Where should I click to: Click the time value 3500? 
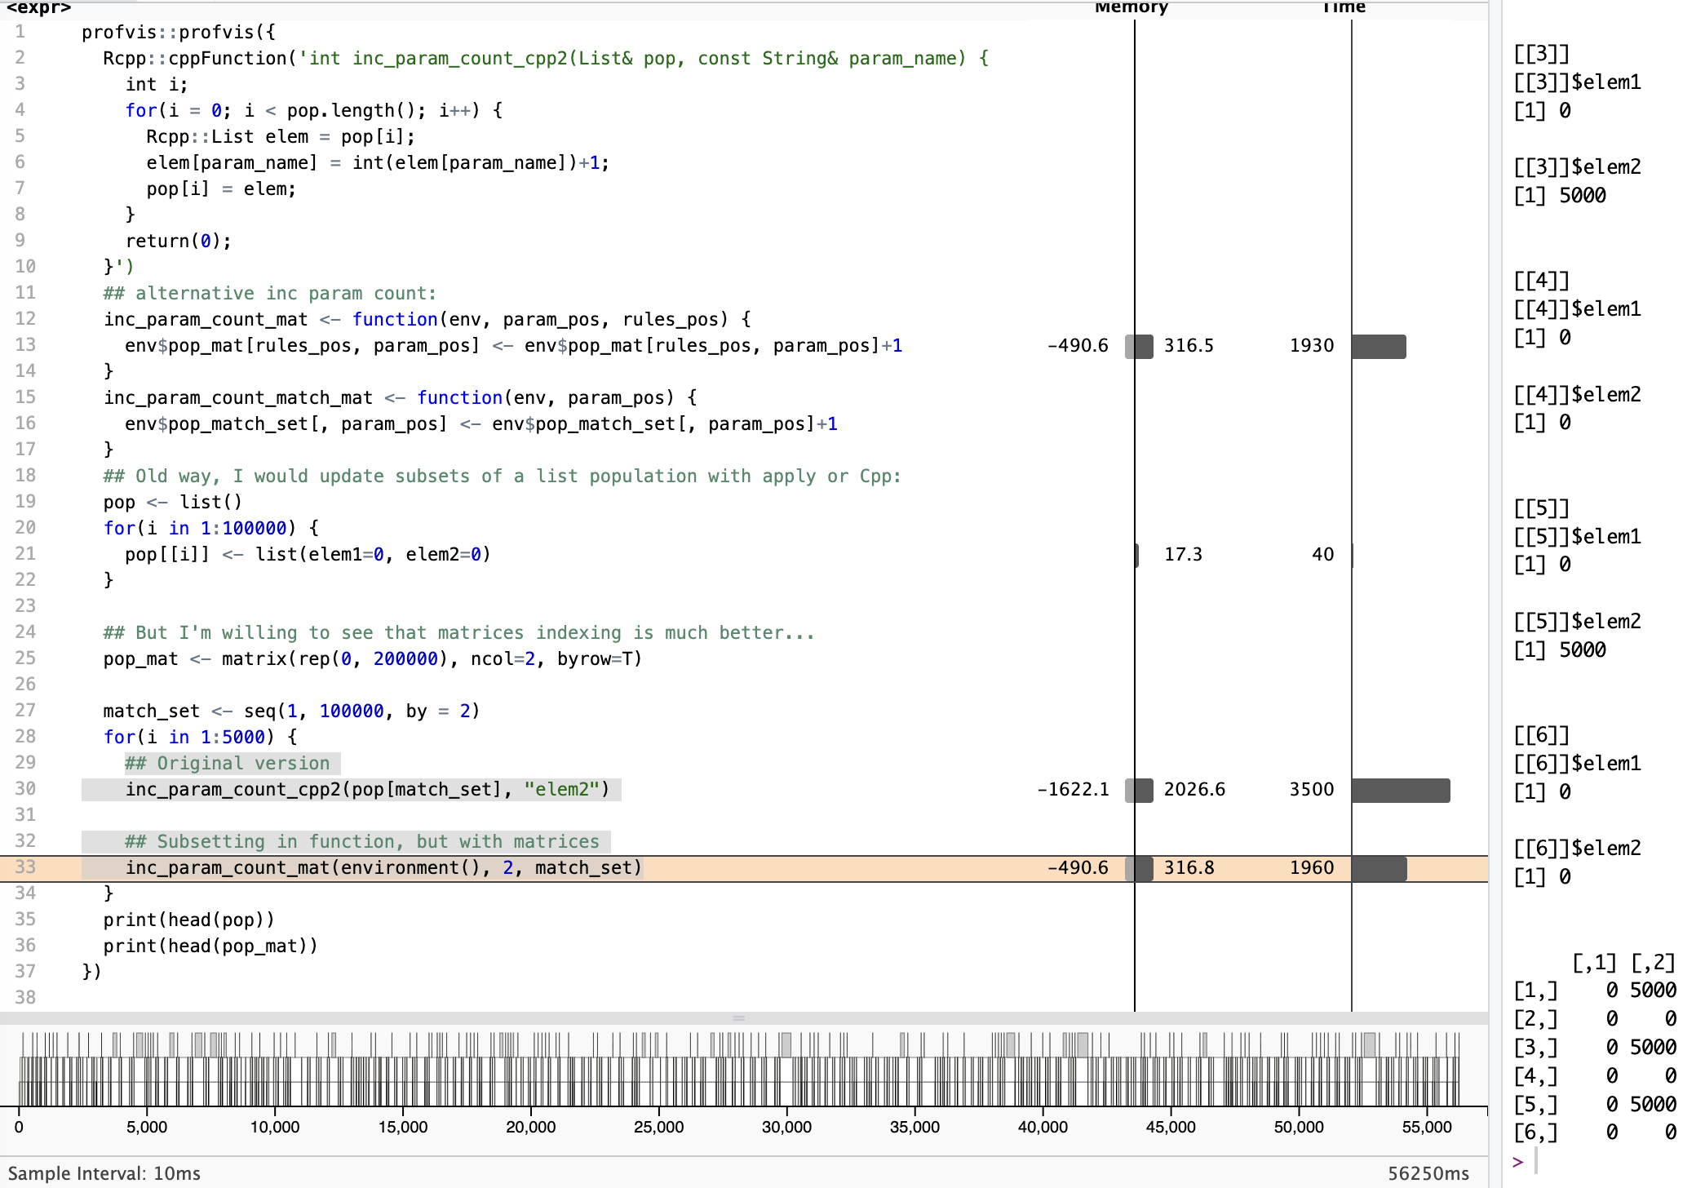point(1312,790)
